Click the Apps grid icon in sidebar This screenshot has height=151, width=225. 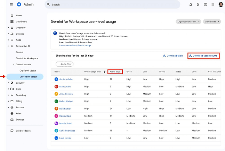tap(12, 40)
